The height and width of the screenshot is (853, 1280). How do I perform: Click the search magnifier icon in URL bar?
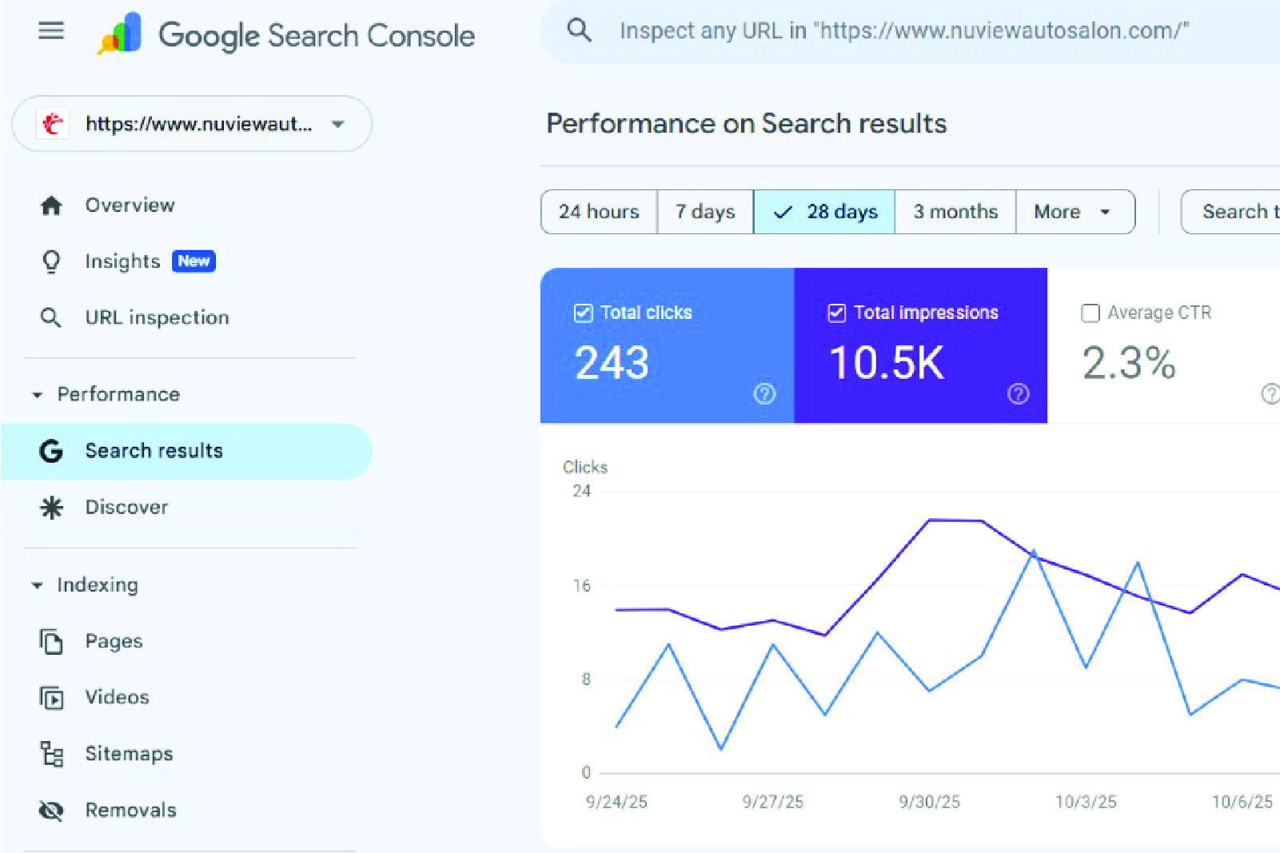pyautogui.click(x=579, y=30)
